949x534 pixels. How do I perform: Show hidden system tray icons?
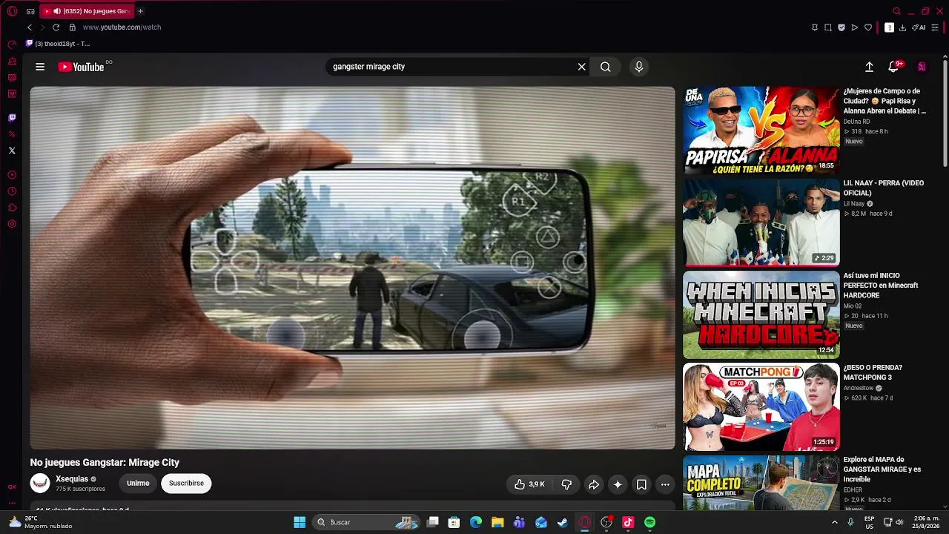coord(834,522)
